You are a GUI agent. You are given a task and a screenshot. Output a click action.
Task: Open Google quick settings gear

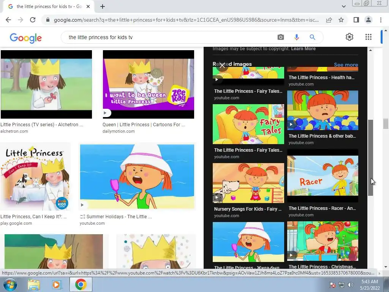[349, 37]
